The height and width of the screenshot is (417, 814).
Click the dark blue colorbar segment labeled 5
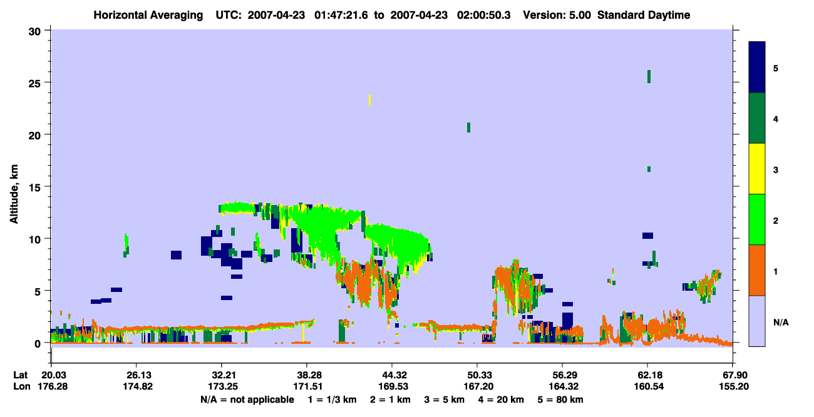[757, 68]
